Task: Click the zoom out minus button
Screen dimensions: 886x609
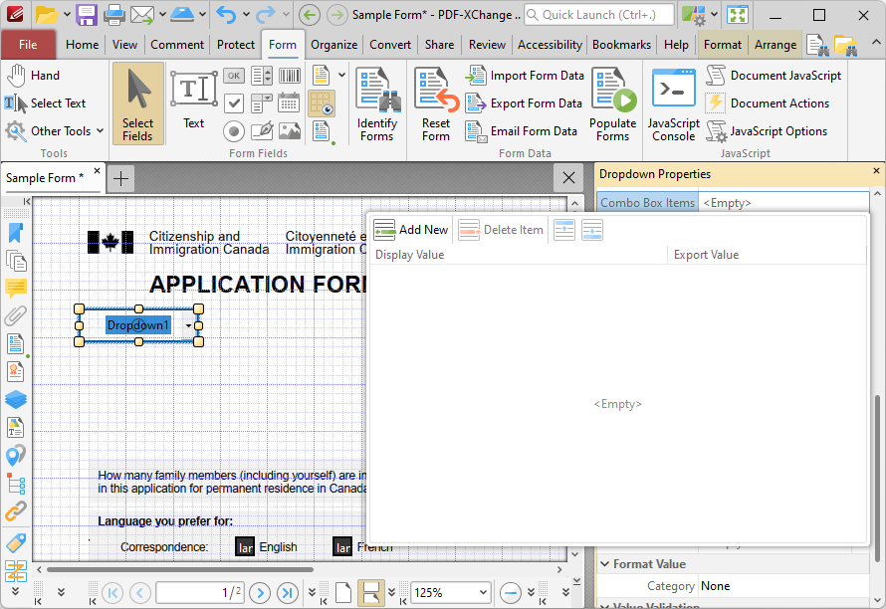Action: point(511,593)
